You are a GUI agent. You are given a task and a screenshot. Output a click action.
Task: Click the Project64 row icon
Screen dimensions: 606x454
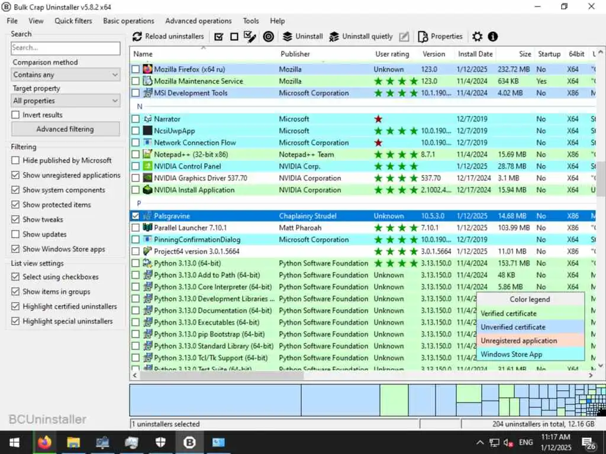[x=147, y=251]
